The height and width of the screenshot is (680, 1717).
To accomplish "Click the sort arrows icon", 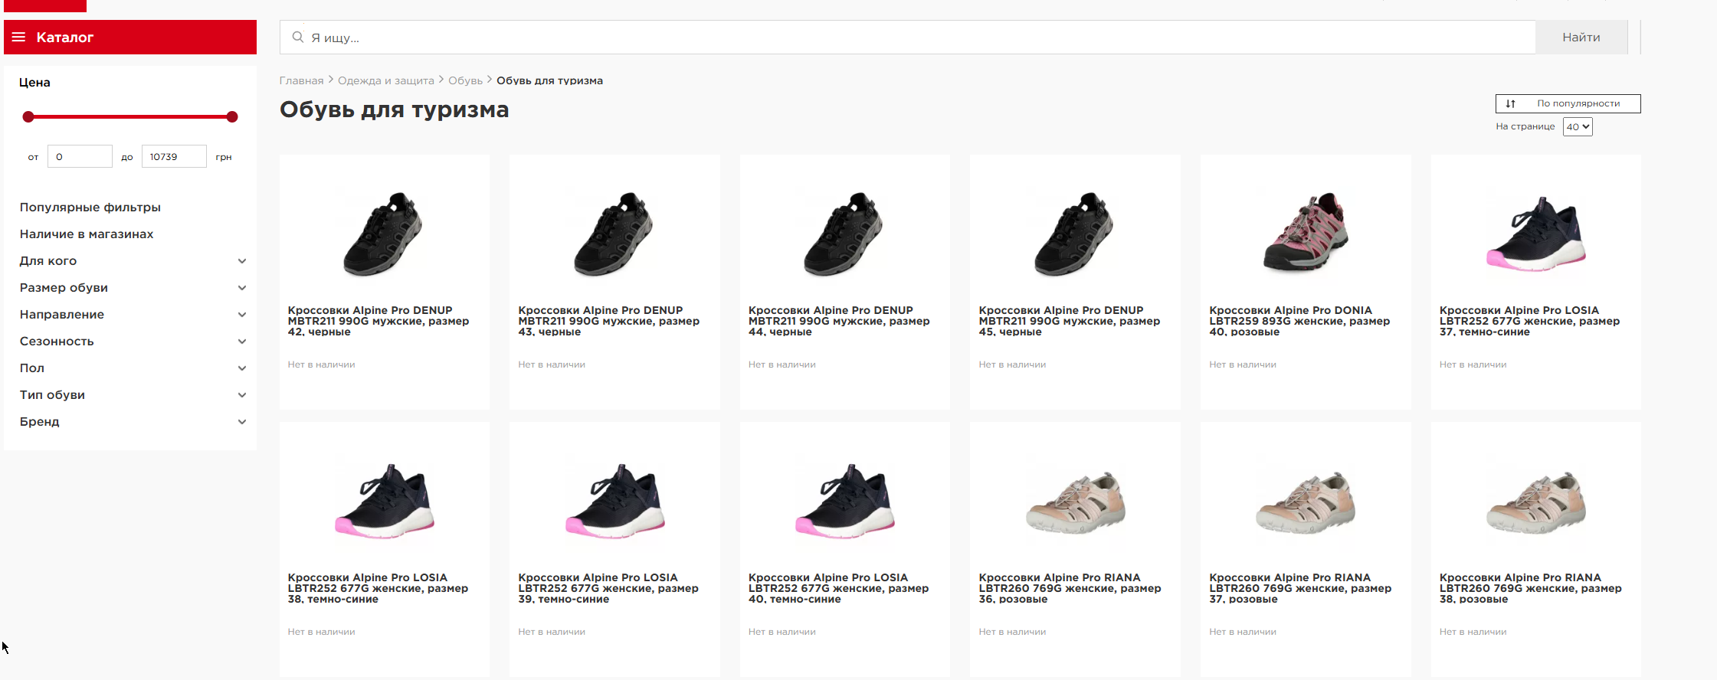I will 1510,103.
